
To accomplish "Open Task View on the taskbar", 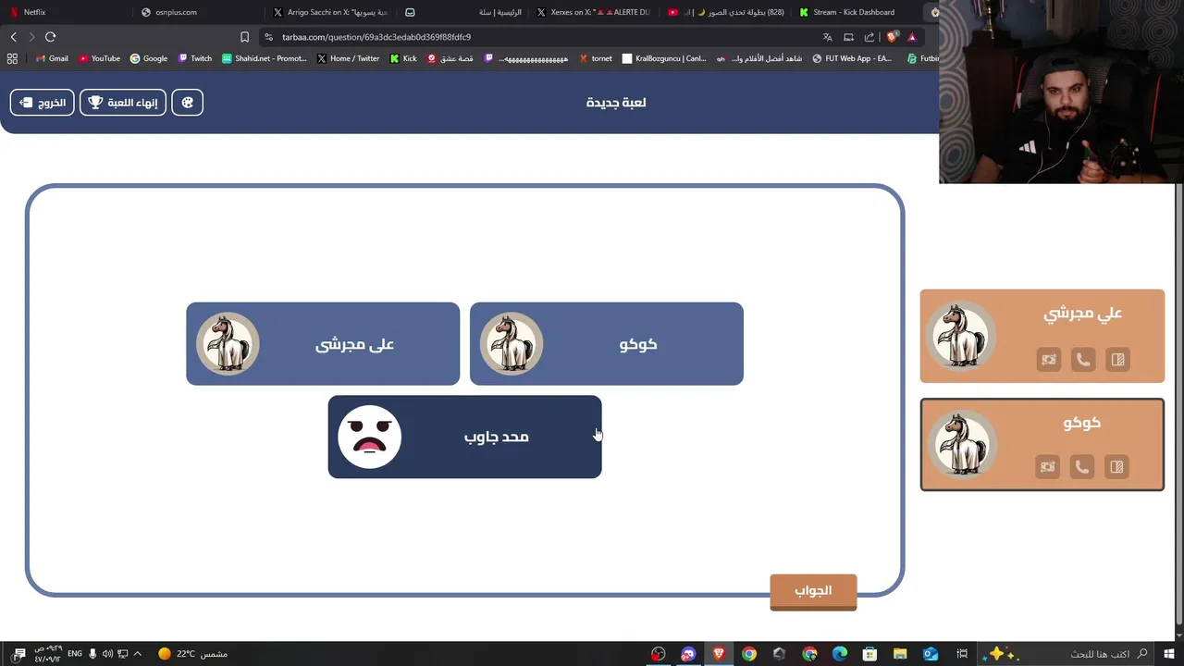I will tap(962, 654).
